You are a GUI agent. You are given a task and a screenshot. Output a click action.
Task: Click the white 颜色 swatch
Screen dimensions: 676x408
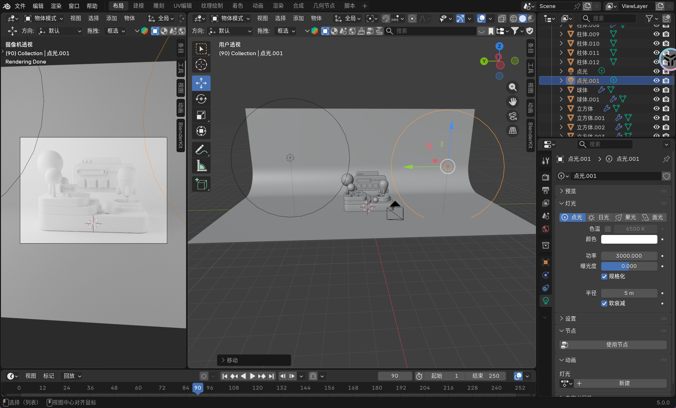point(629,239)
